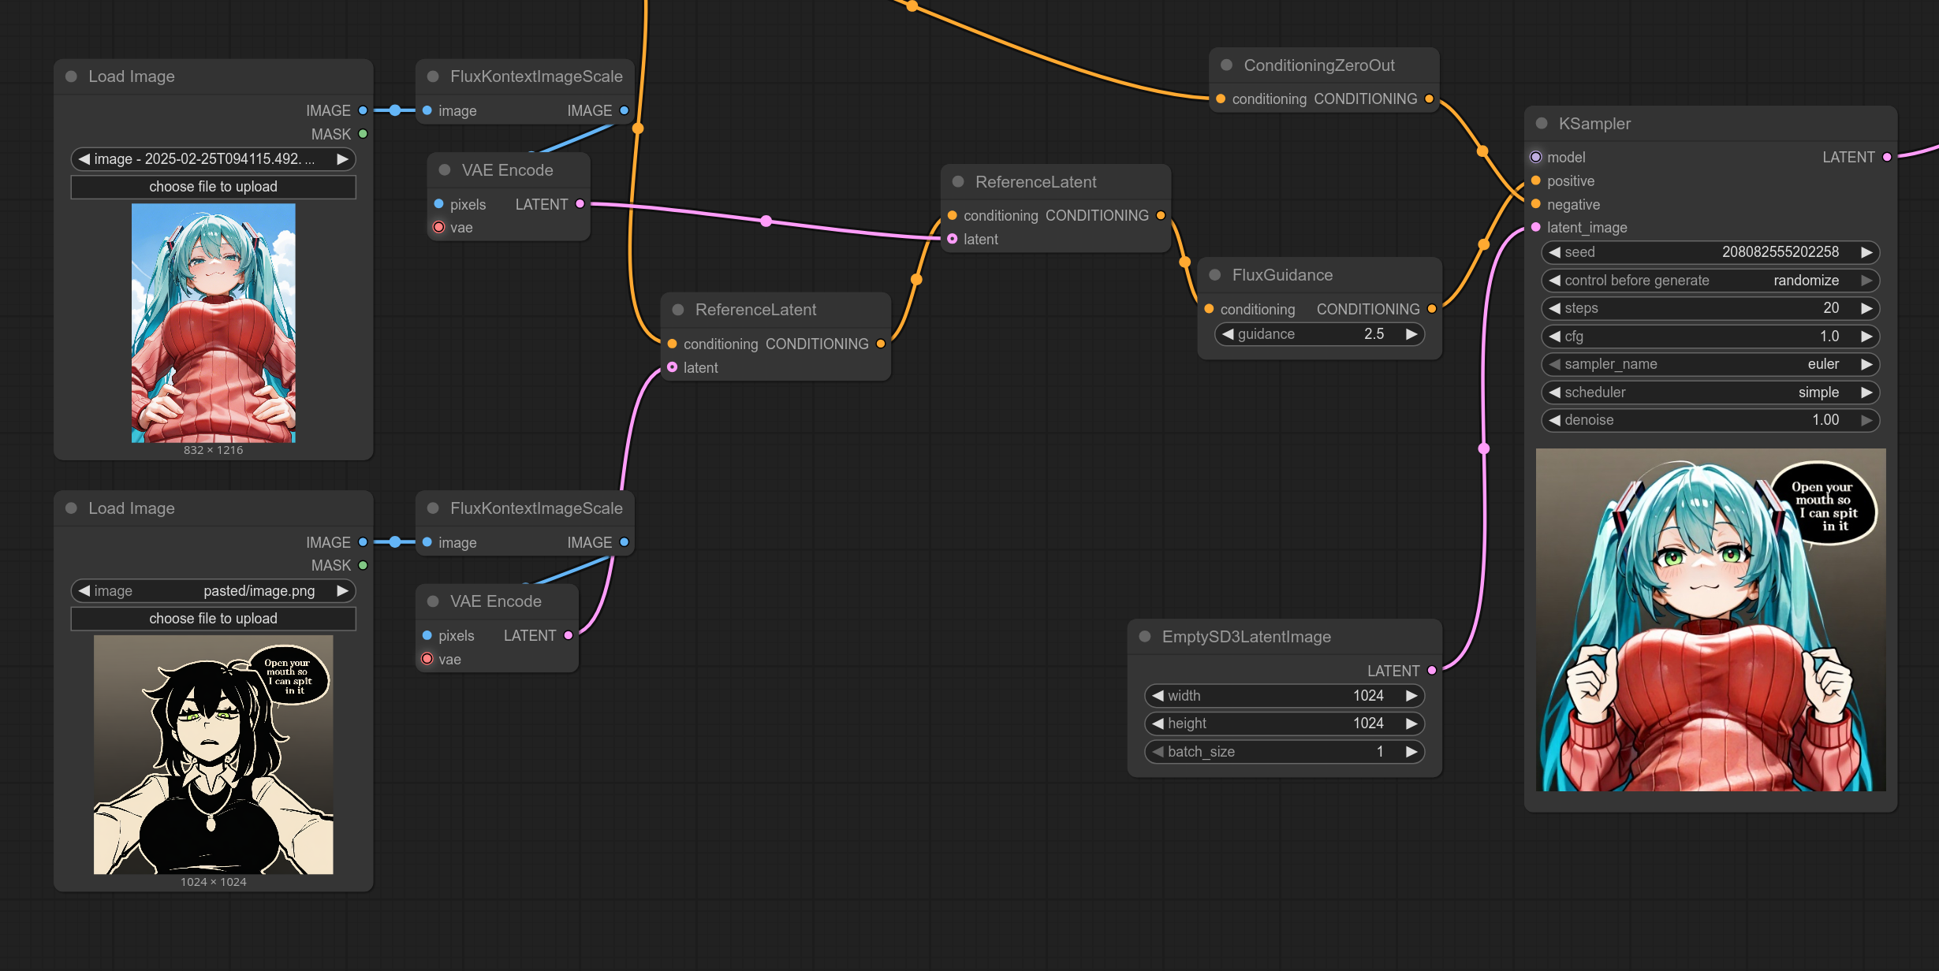Viewport: 1939px width, 971px height.
Task: Click top Load Image choose file to upload
Action: tap(213, 187)
